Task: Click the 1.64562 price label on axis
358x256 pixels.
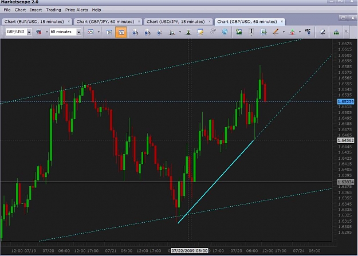Action: (x=345, y=140)
